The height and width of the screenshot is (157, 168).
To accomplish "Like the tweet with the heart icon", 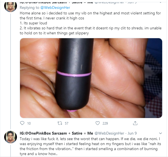I will 97,123.
